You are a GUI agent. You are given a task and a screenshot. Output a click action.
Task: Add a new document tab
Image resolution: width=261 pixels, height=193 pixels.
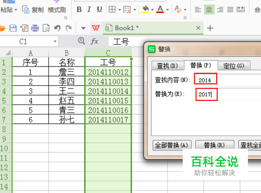tap(210, 28)
